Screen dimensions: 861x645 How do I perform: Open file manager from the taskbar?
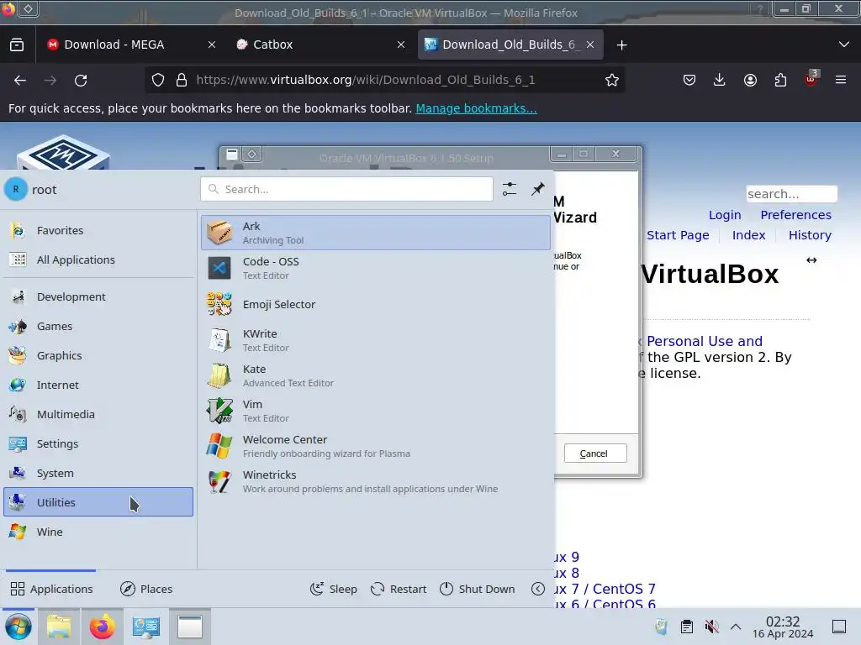(x=59, y=627)
